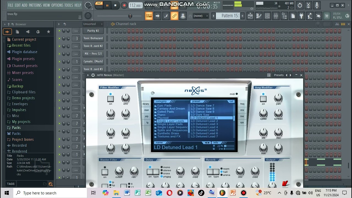Pause playback with the pause button
The height and width of the screenshot is (198, 352).
click(107, 5)
